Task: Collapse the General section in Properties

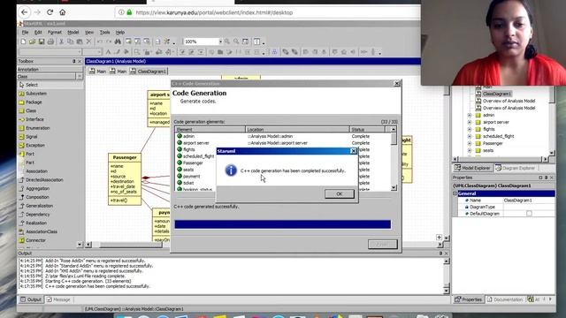Action: click(x=455, y=193)
